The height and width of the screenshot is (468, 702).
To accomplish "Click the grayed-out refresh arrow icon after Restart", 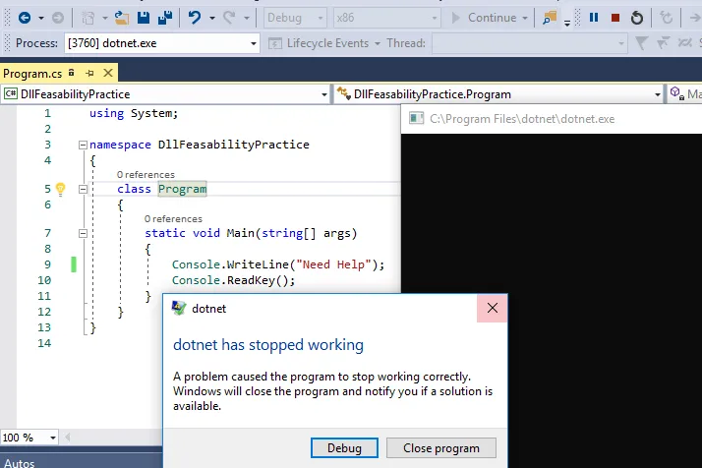I will [x=667, y=18].
